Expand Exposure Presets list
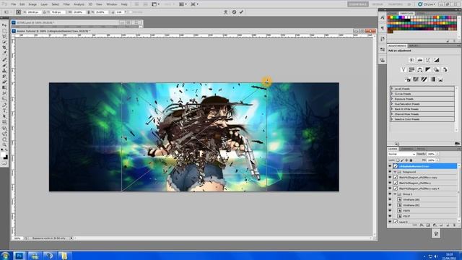 [392, 99]
